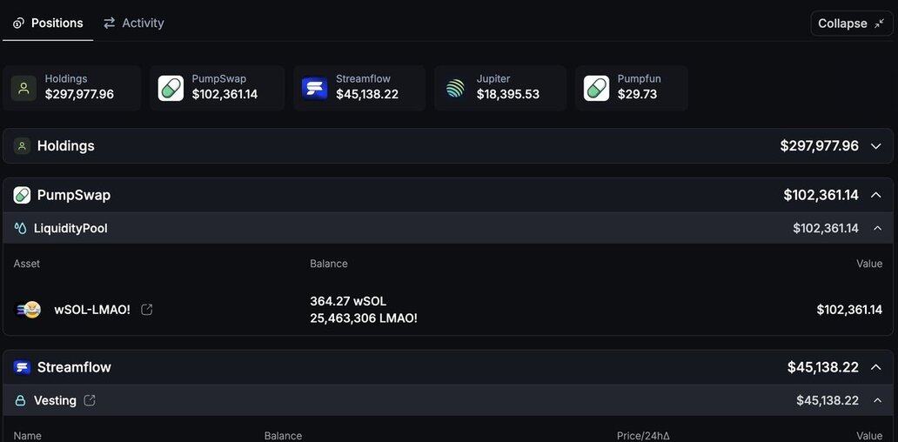The width and height of the screenshot is (898, 442).
Task: Collapse the PumpSwap section chevron
Action: [x=875, y=195]
